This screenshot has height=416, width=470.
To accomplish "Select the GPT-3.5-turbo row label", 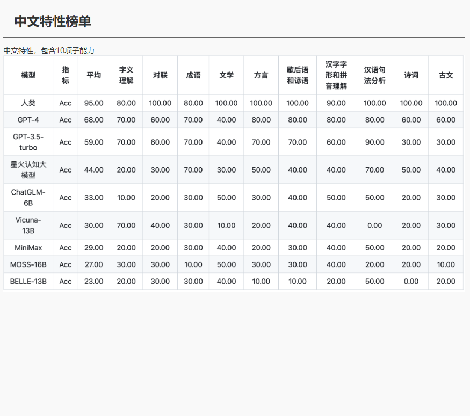I will tap(28, 142).
